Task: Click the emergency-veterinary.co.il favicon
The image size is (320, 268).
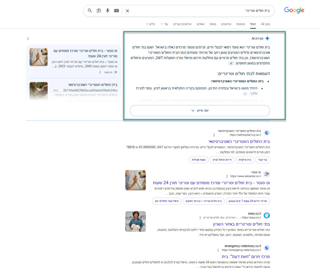Action: [x=267, y=248]
